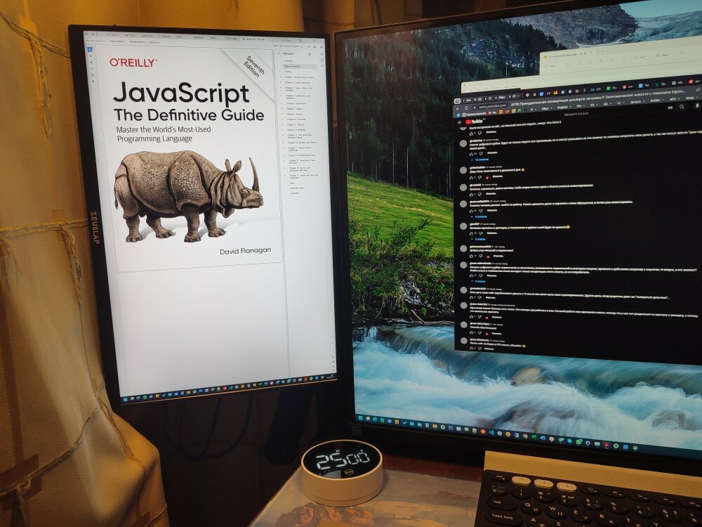
Task: Go back with the browser back arrow
Action: pyautogui.click(x=458, y=108)
